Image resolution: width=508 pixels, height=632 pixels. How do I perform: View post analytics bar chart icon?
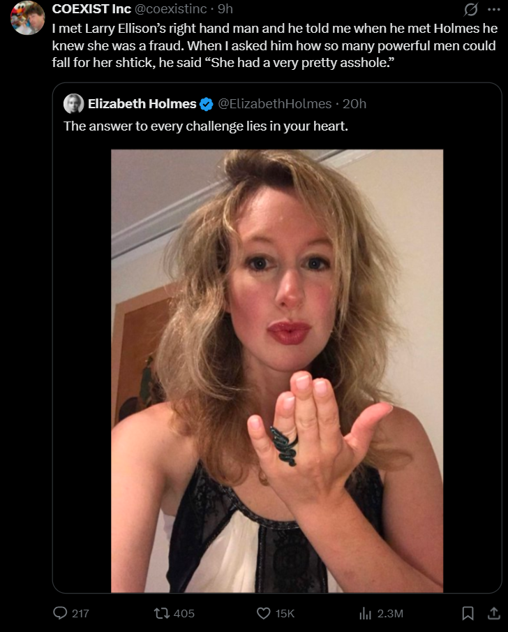point(365,613)
